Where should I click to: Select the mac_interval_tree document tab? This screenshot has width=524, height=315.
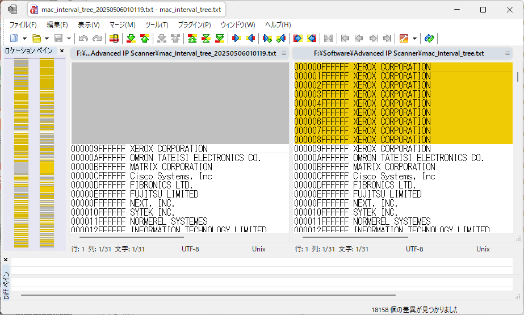pos(127,10)
